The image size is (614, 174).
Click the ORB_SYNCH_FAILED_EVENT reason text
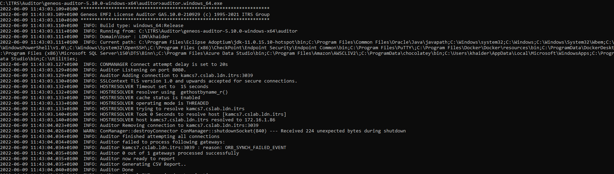[255, 147]
